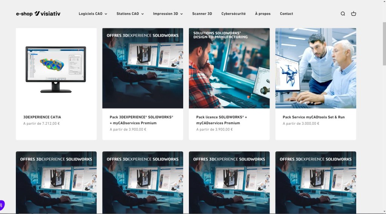The width and height of the screenshot is (386, 214).
Task: Click the Solutions SOLIDWORKS Design-to-Manufacturing image
Action: 229,68
